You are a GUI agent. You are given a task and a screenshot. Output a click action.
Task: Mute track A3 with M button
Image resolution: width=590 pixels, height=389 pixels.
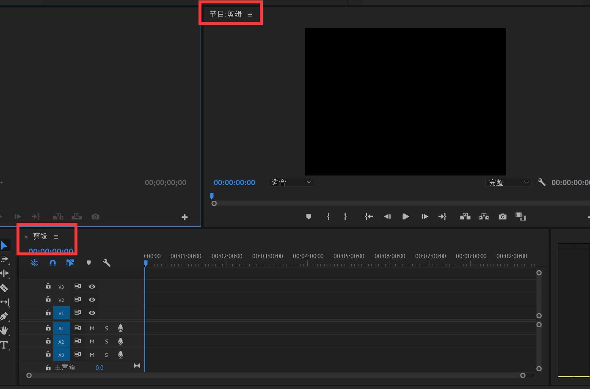[92, 355]
